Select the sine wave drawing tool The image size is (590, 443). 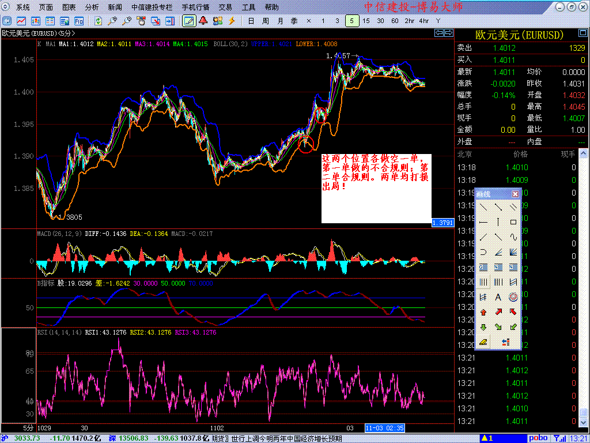point(513,236)
